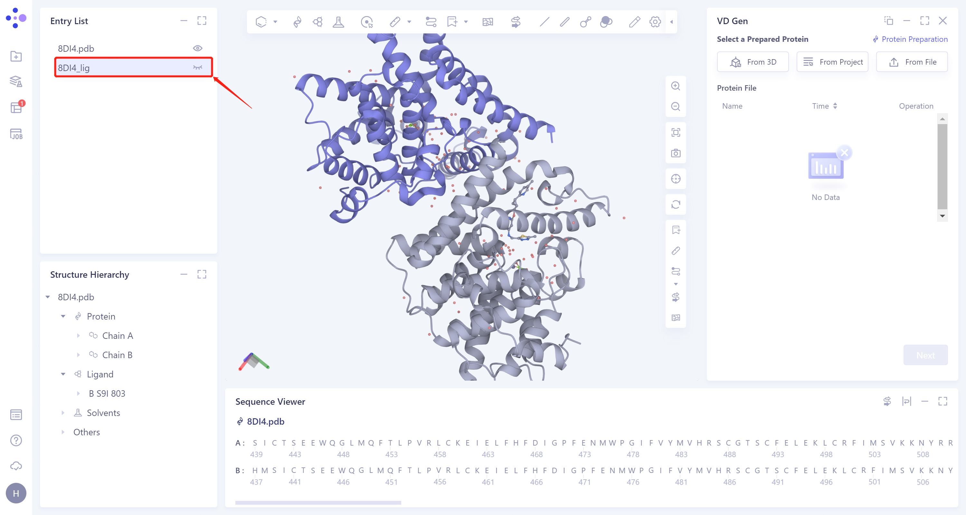Click the reset rotation refresh icon

pos(675,204)
